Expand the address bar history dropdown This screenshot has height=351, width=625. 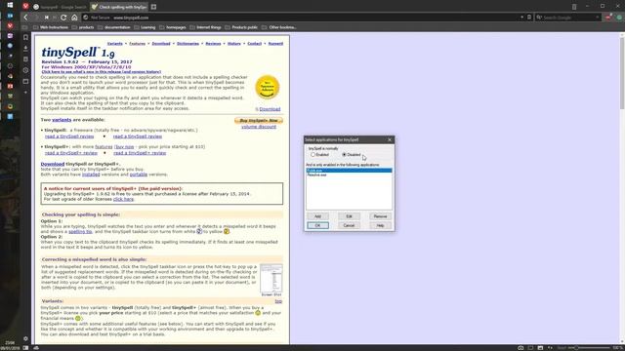tap(521, 18)
